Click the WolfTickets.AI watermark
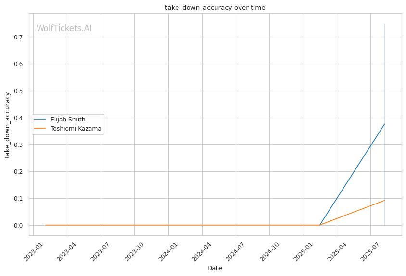 click(x=64, y=29)
